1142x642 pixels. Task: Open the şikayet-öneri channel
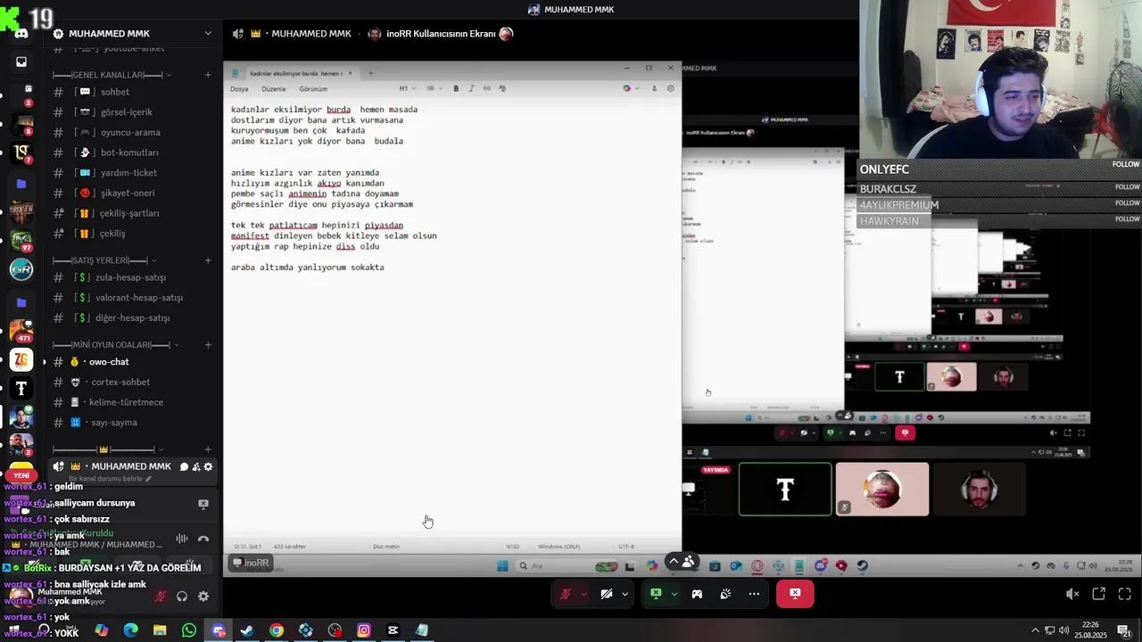coord(134,193)
